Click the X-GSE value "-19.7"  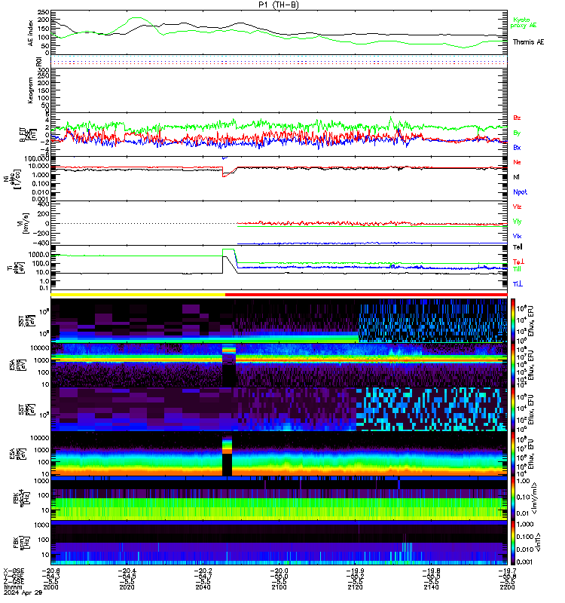pos(507,571)
